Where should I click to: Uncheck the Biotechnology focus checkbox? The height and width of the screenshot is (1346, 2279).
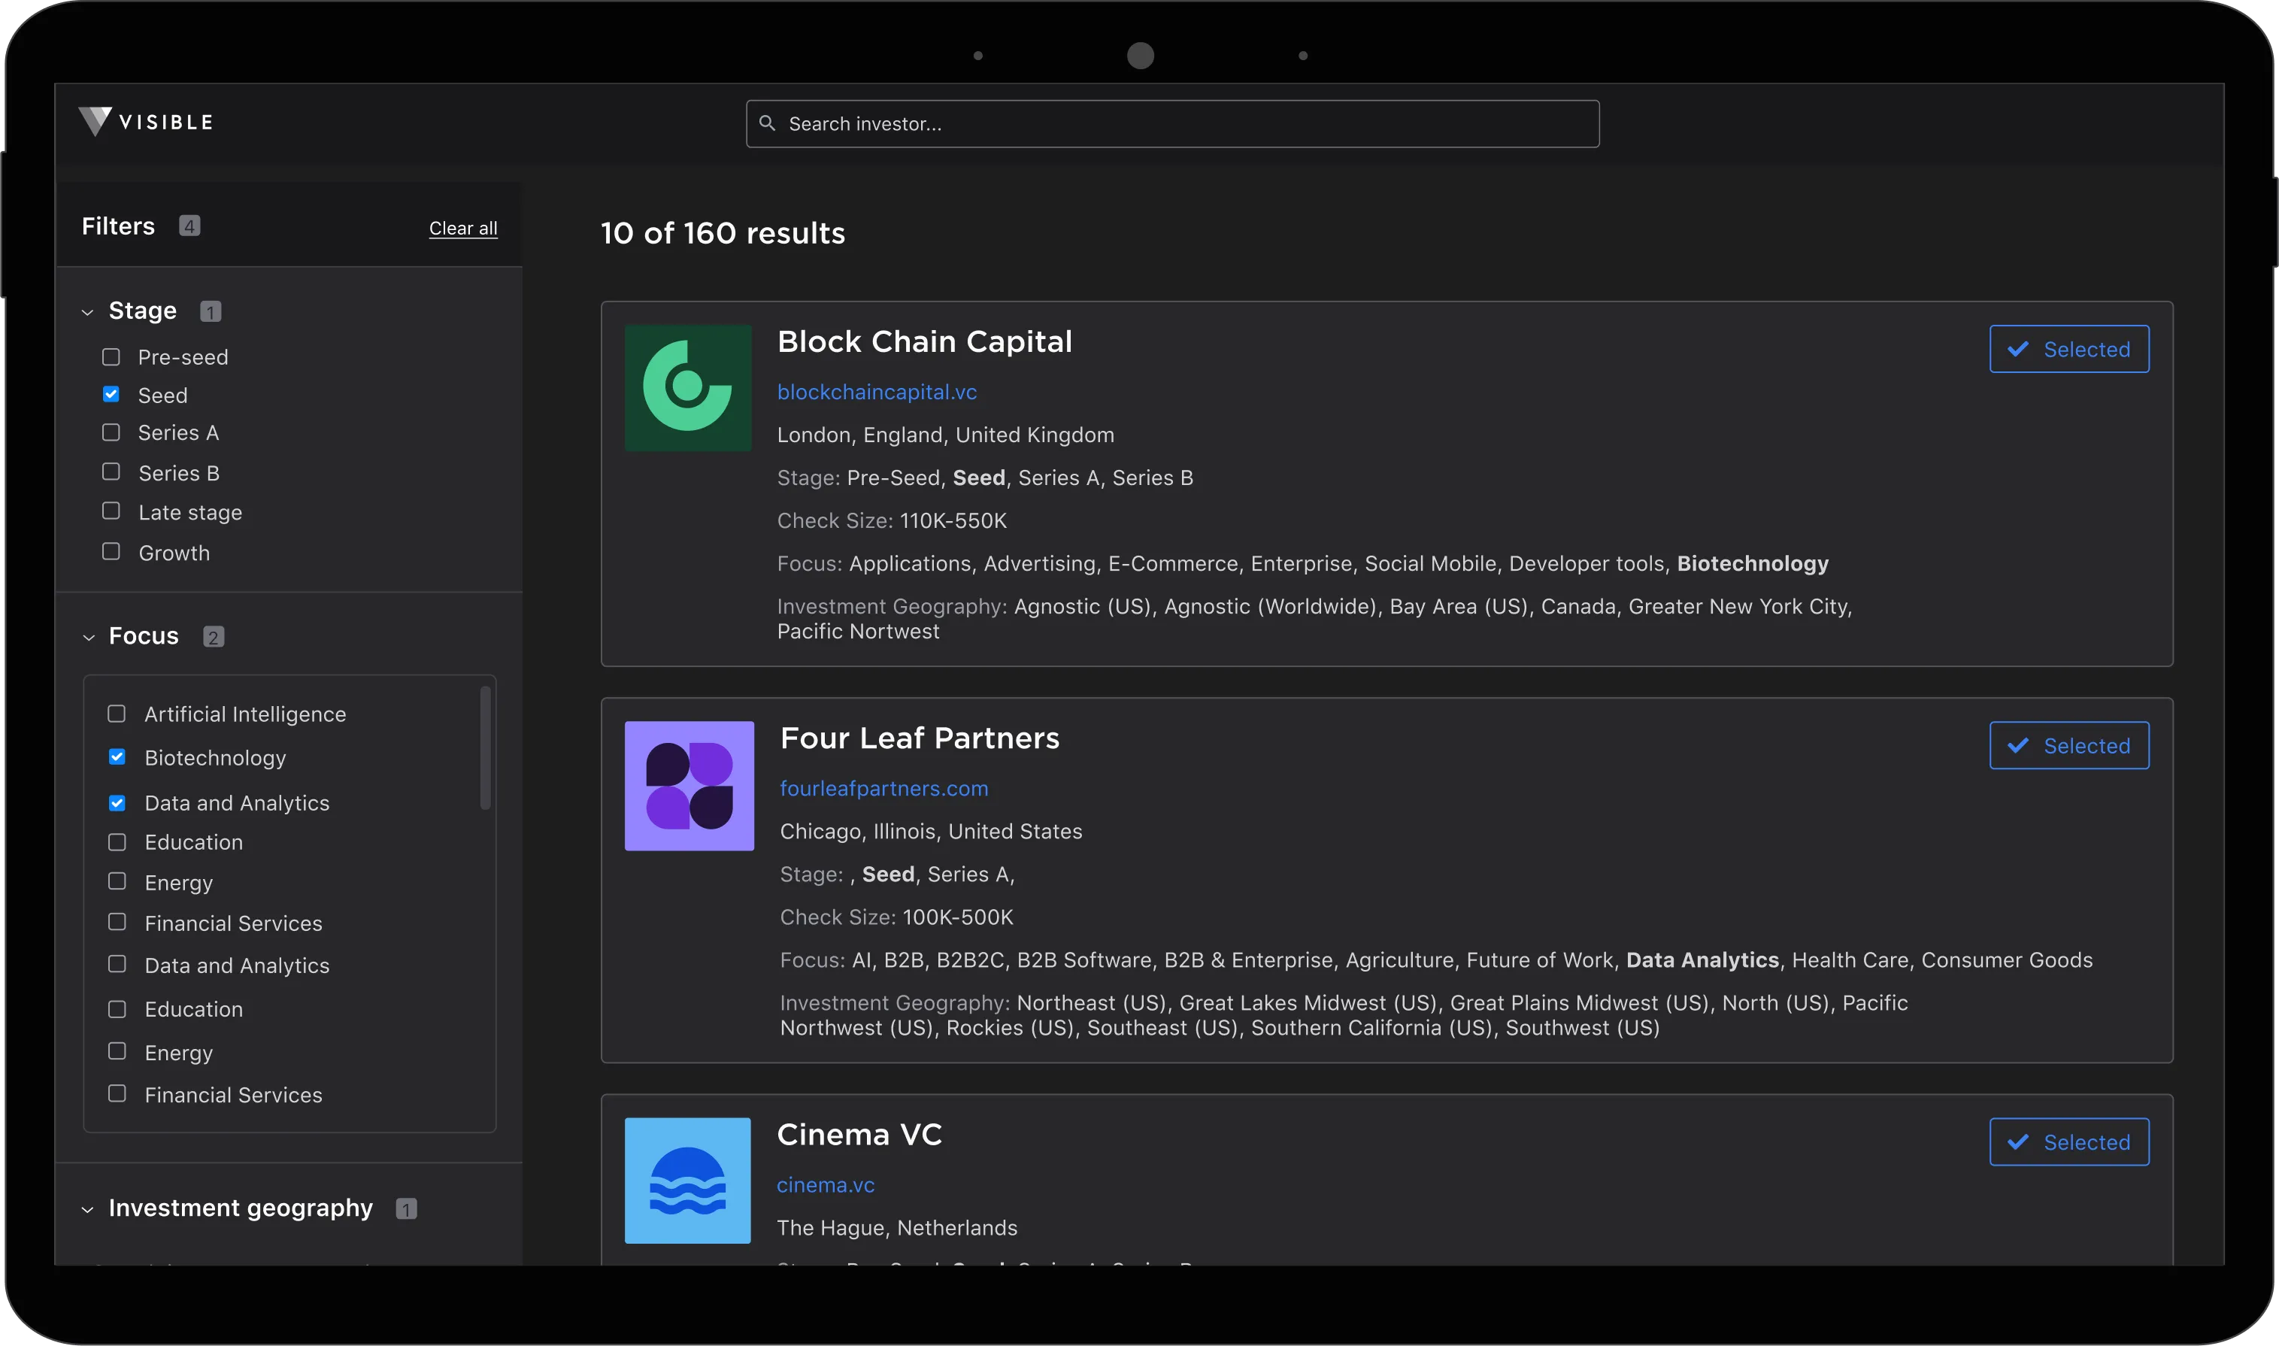coord(117,757)
